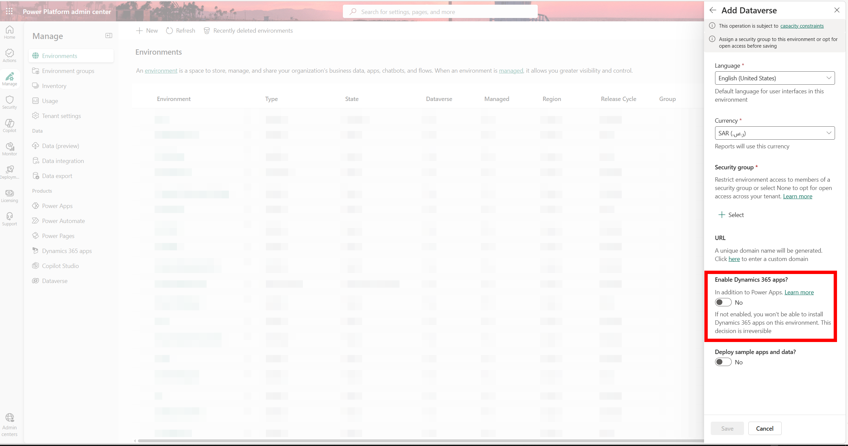Toggle Enable Dynamics 365 apps switch
Image resolution: width=848 pixels, height=446 pixels.
[x=723, y=302]
